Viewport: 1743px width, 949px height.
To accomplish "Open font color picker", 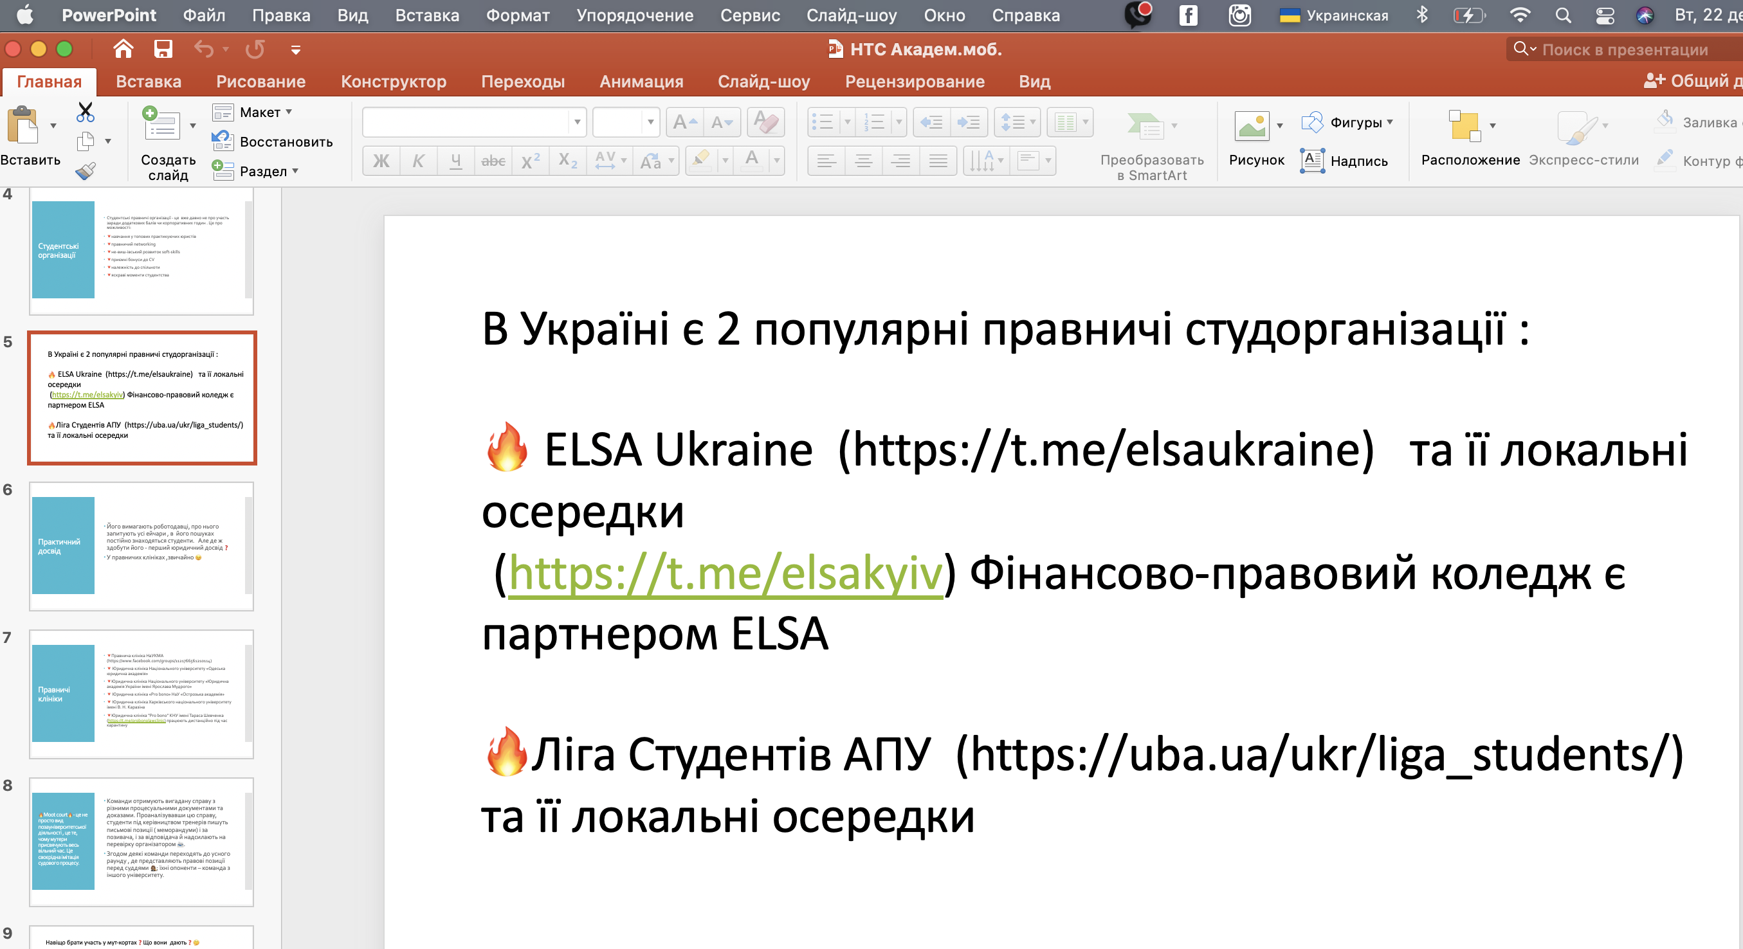I will [777, 161].
